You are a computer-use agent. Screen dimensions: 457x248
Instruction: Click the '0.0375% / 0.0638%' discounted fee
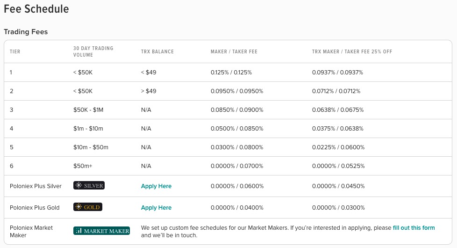(338, 128)
